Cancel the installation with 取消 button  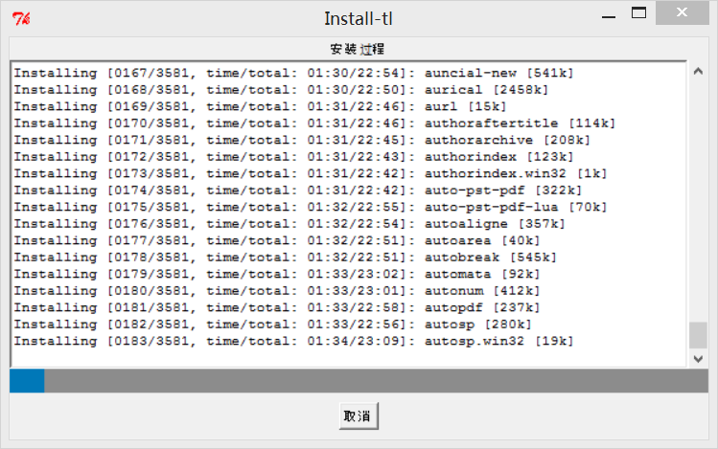(x=359, y=416)
